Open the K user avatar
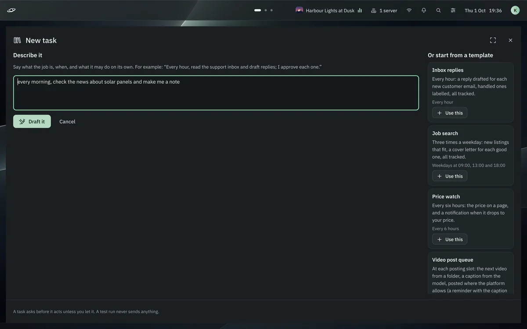The image size is (527, 329). click(x=515, y=10)
